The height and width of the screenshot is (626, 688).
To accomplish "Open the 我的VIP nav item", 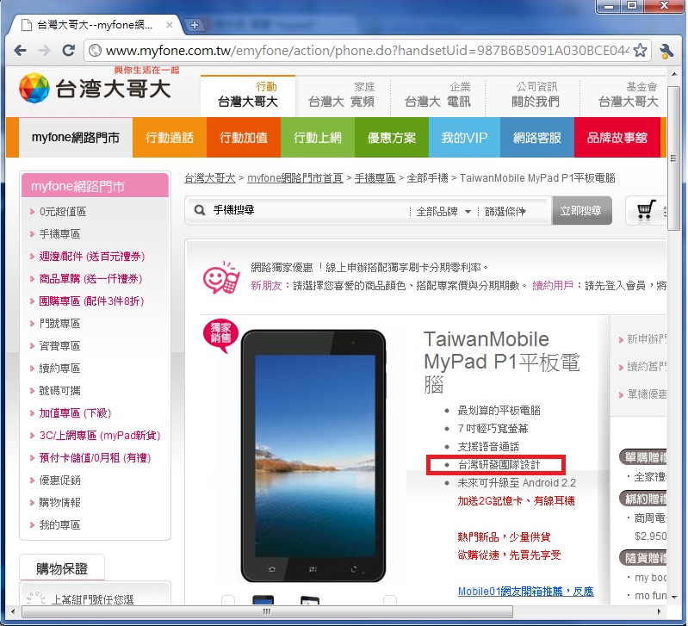I will click(x=465, y=138).
